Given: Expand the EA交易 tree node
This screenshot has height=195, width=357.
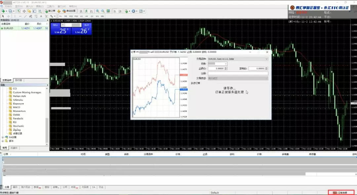Looking at the screenshot, I should coord(3,137).
